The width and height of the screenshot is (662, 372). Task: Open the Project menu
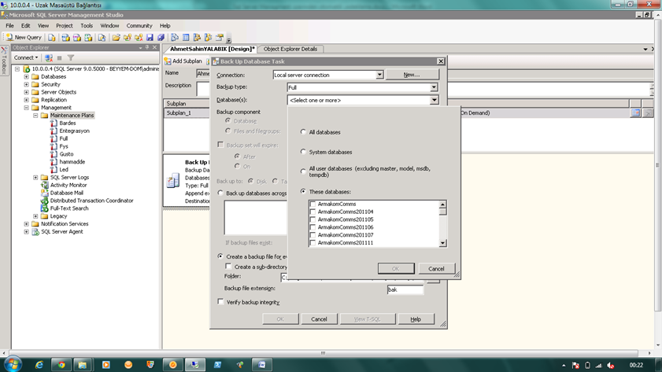65,26
